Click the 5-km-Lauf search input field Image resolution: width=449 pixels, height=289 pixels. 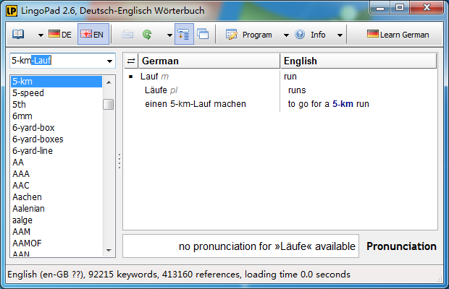(58, 61)
